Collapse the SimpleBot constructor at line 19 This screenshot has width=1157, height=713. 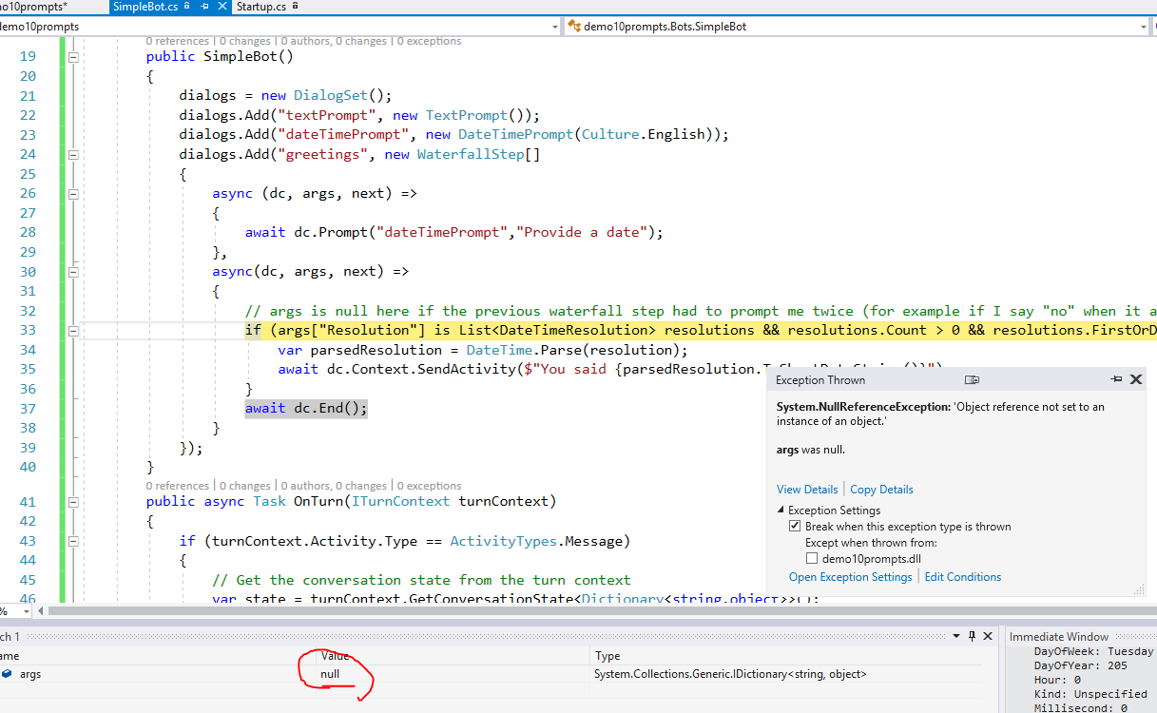tap(72, 57)
